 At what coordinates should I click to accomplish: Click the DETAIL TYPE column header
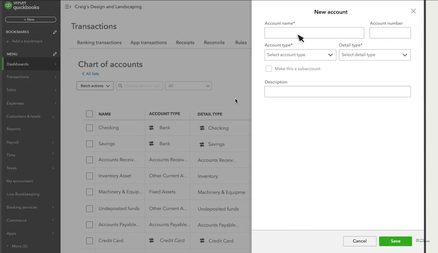click(210, 114)
